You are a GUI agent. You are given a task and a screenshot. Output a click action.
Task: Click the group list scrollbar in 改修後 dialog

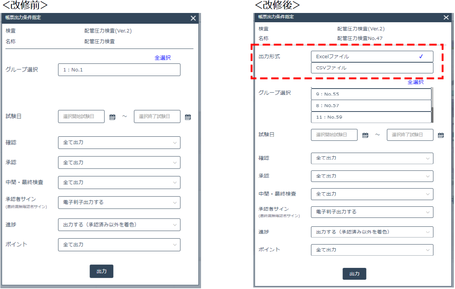(x=433, y=105)
